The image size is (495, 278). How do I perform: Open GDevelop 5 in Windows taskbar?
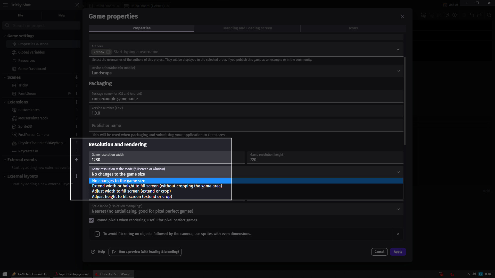click(x=114, y=274)
